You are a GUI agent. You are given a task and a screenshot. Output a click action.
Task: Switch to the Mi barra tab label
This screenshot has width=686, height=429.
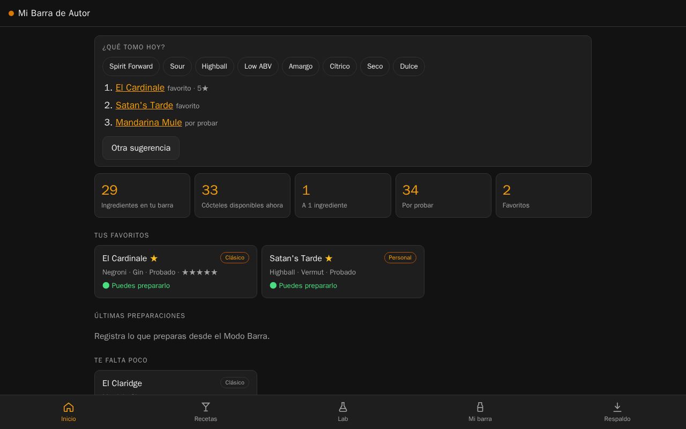[480, 419]
